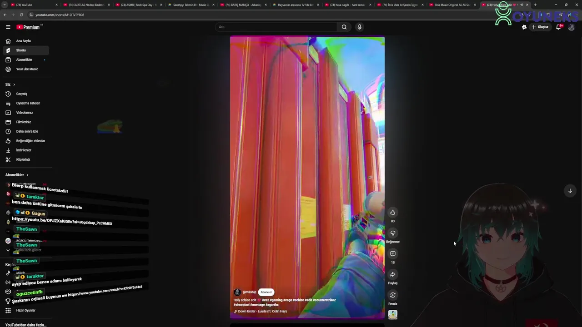Viewport: 582px width, 327px height.
Task: Open the Down Under - Luude sound link
Action: [x=262, y=312]
